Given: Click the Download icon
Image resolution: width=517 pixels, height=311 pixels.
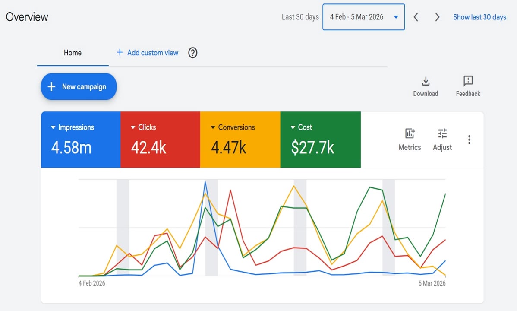Looking at the screenshot, I should point(425,81).
